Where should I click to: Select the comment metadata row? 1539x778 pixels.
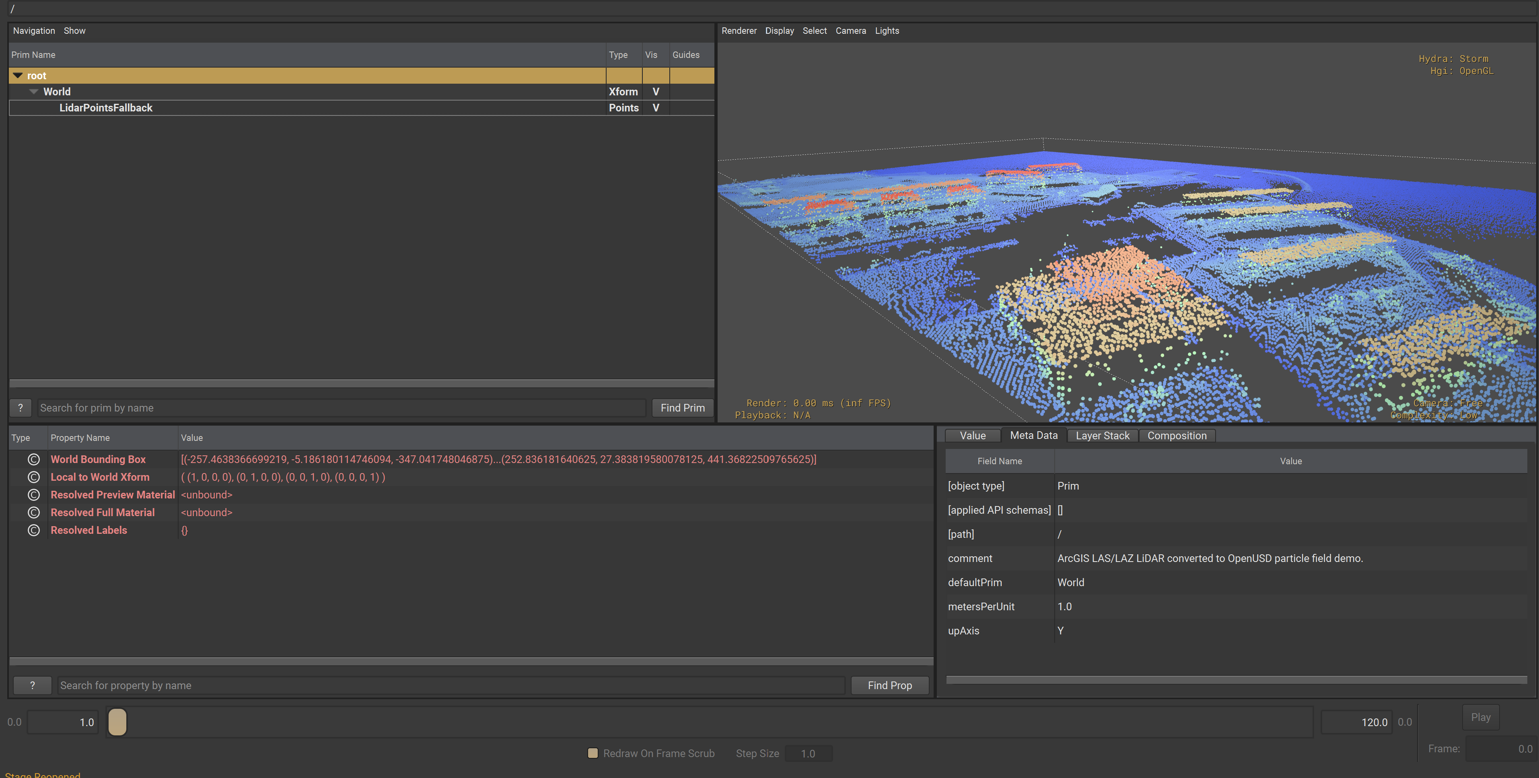click(x=1236, y=558)
